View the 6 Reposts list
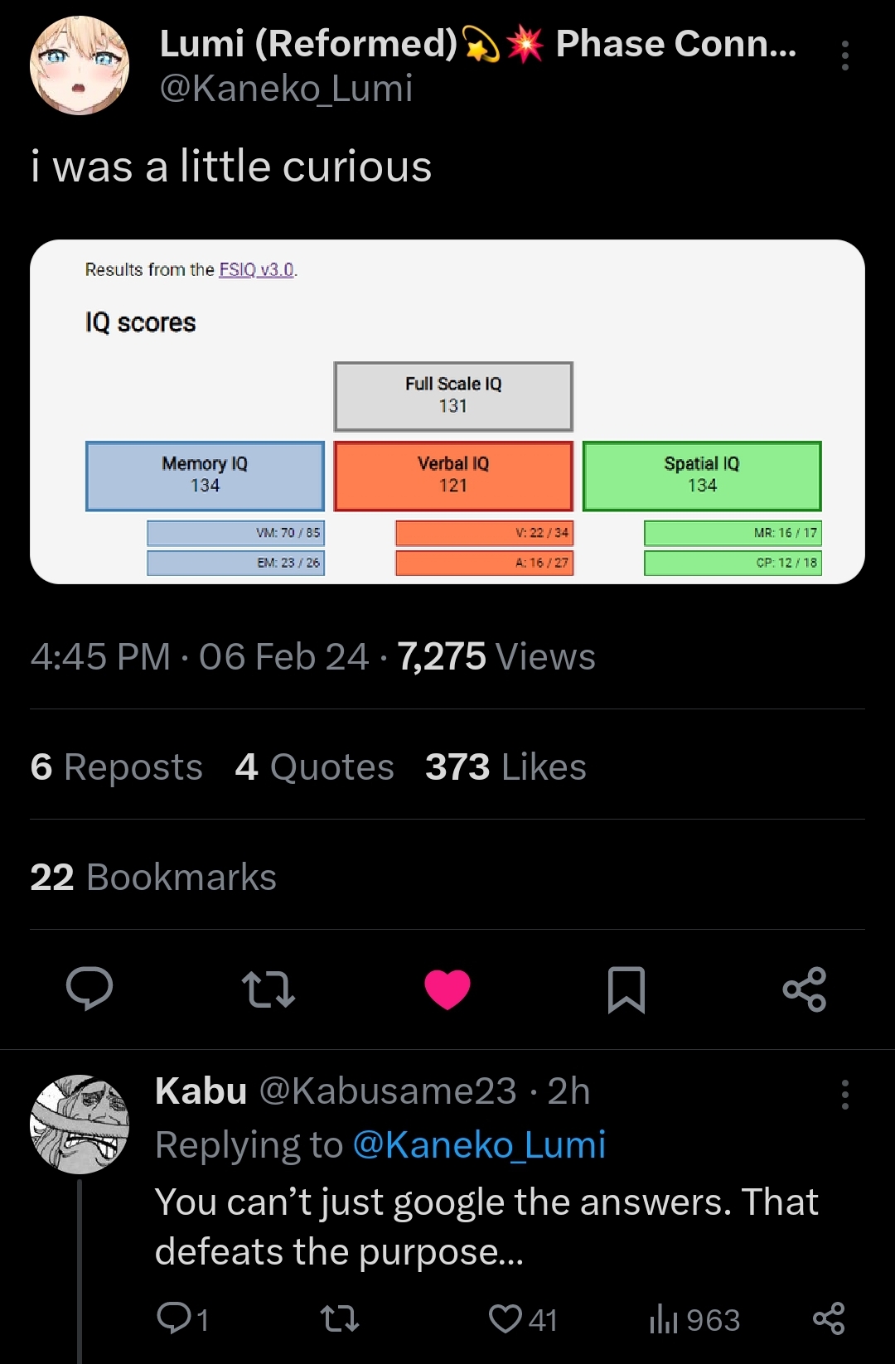Screen dimensions: 895x1364 point(117,767)
